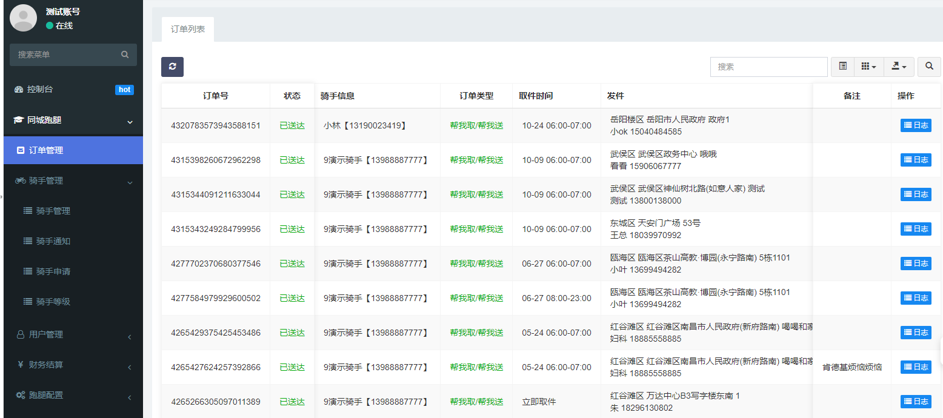943x418 pixels.
Task: Click the magnifier button right of export
Action: tap(929, 67)
